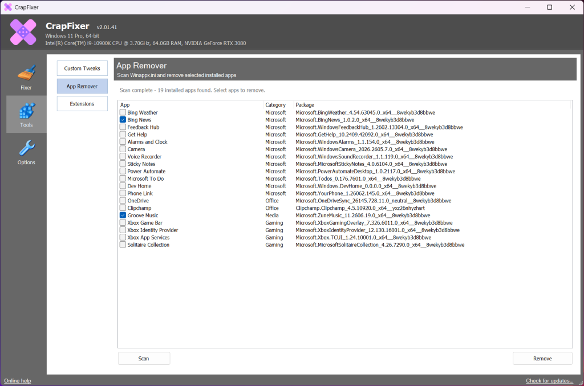Select Xbox Identity Provider checkbox
The width and height of the screenshot is (584, 386).
point(123,230)
